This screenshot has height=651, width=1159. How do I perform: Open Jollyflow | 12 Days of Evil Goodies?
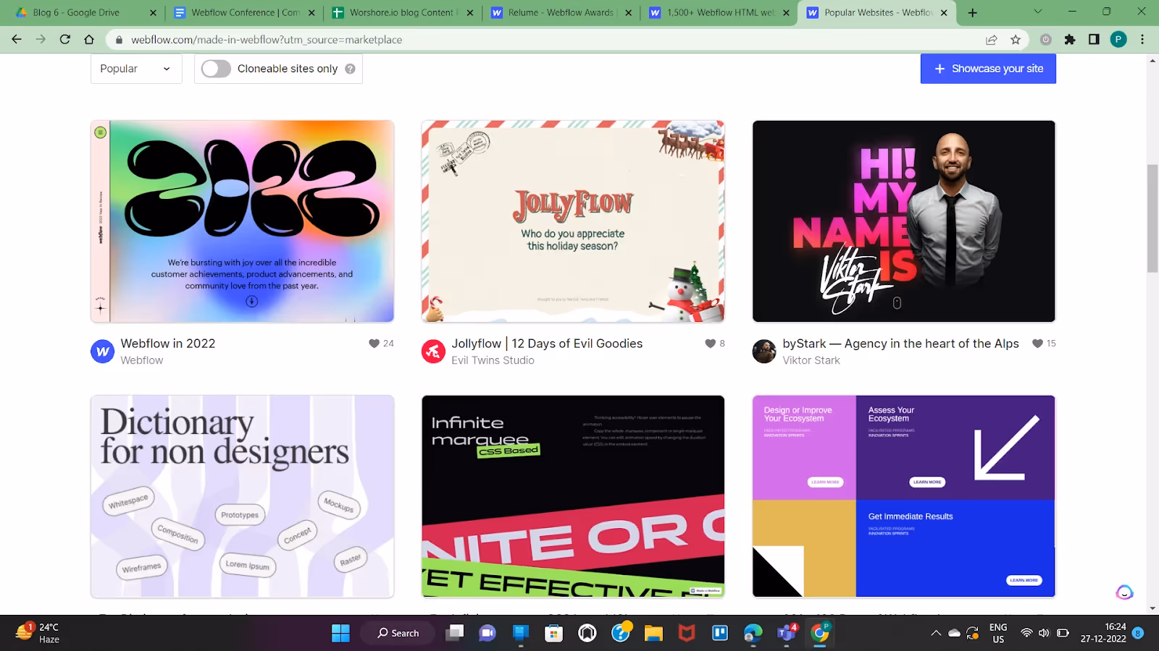(547, 344)
